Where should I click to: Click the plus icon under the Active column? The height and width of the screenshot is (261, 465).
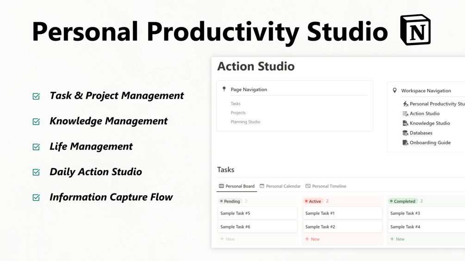click(x=307, y=239)
